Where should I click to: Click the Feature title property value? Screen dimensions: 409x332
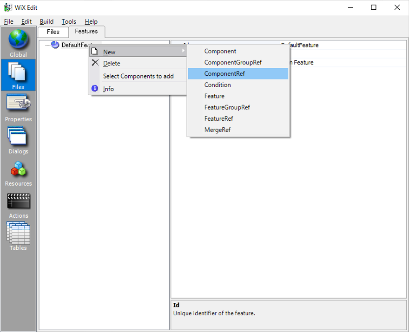click(x=302, y=63)
